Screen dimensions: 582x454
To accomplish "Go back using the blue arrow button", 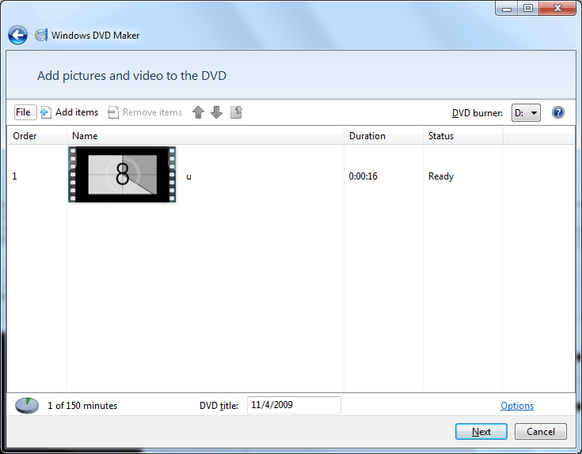I will (x=17, y=36).
